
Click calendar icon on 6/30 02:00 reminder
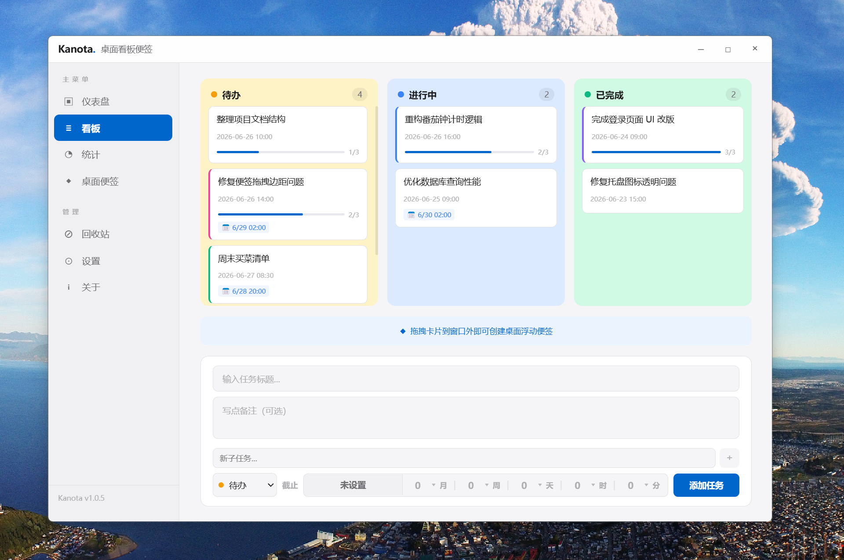click(x=411, y=215)
